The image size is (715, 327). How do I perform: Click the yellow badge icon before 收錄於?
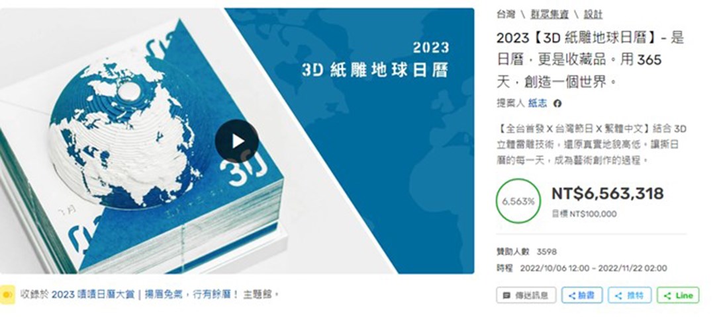coord(7,294)
